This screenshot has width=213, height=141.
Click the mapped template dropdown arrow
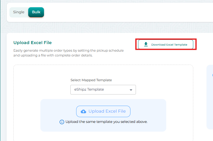(x=131, y=90)
